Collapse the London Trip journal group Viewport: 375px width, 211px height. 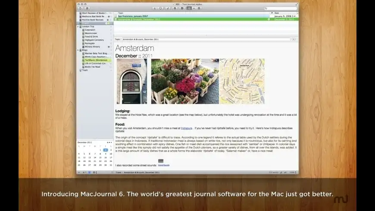78,27
